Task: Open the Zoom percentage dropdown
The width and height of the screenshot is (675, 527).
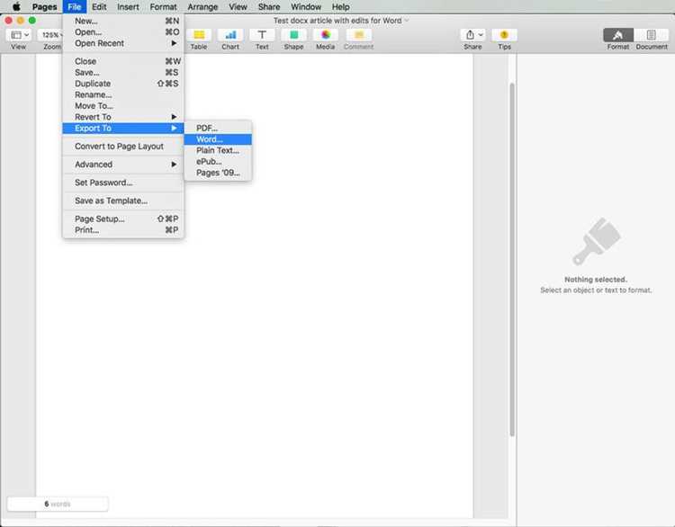Action: coord(51,35)
